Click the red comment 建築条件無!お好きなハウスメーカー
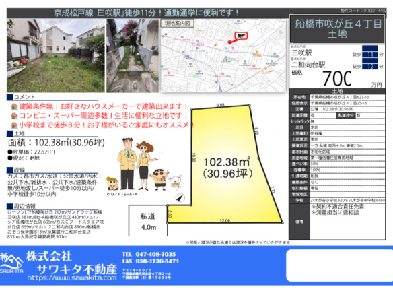Viewport: 393px width, 295px height. pyautogui.click(x=103, y=106)
